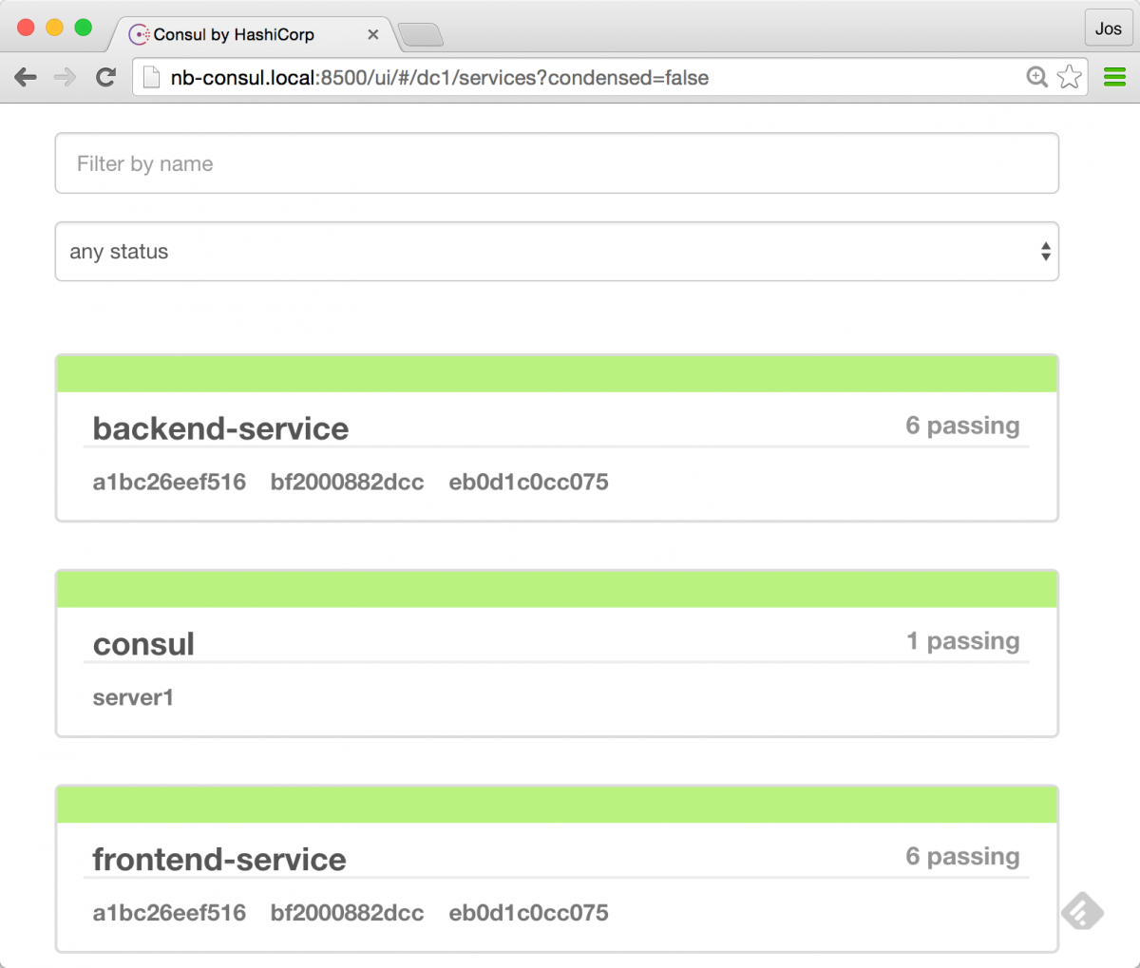Click the forward navigation arrow
1140x968 pixels.
(65, 77)
